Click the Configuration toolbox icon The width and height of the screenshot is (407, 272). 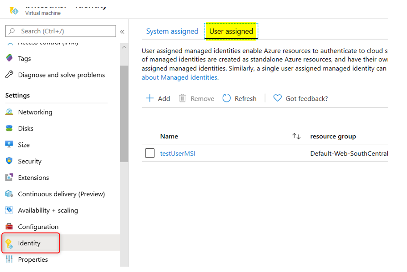click(x=9, y=227)
